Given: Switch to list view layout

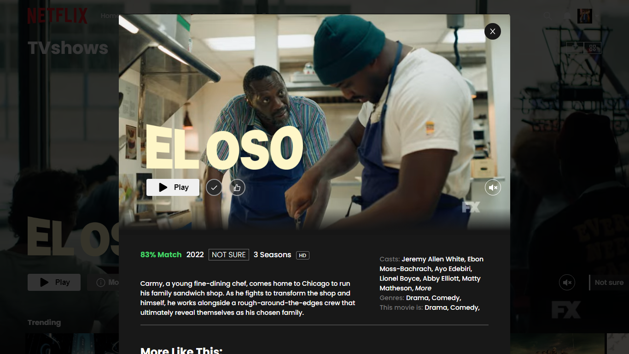Looking at the screenshot, I should click(x=575, y=48).
